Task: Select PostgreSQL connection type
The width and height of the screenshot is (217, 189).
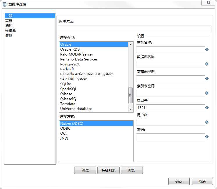Action: click(94, 64)
